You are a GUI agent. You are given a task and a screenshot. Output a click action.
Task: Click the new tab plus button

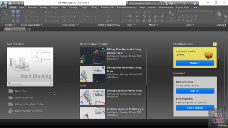pyautogui.click(x=29, y=30)
